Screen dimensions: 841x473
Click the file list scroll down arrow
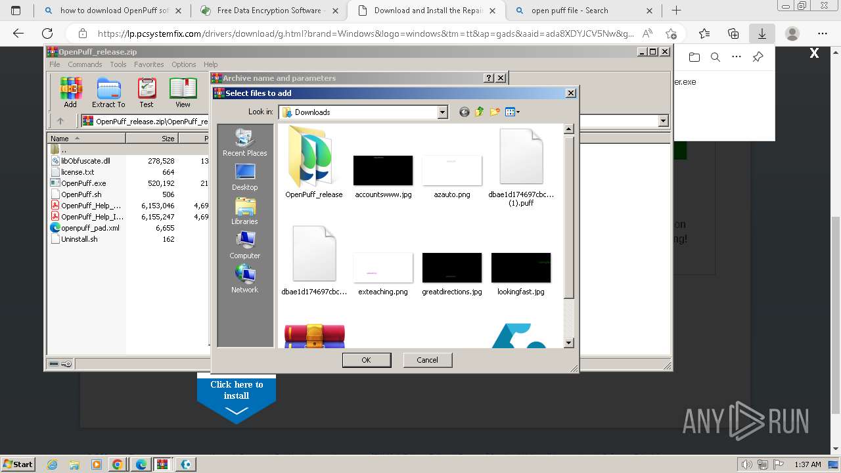click(x=569, y=343)
